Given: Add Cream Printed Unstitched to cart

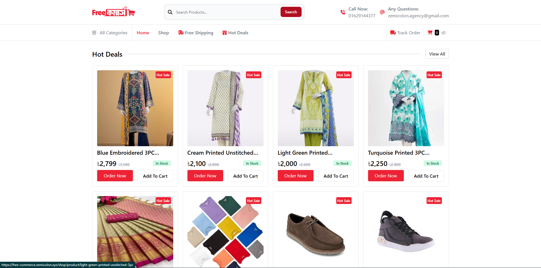Looking at the screenshot, I should tap(245, 176).
